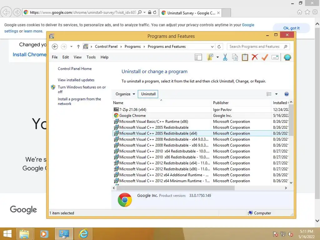Click the Internet Explorer favorites star
This screenshot has width=320, height=240.
click(x=307, y=12)
